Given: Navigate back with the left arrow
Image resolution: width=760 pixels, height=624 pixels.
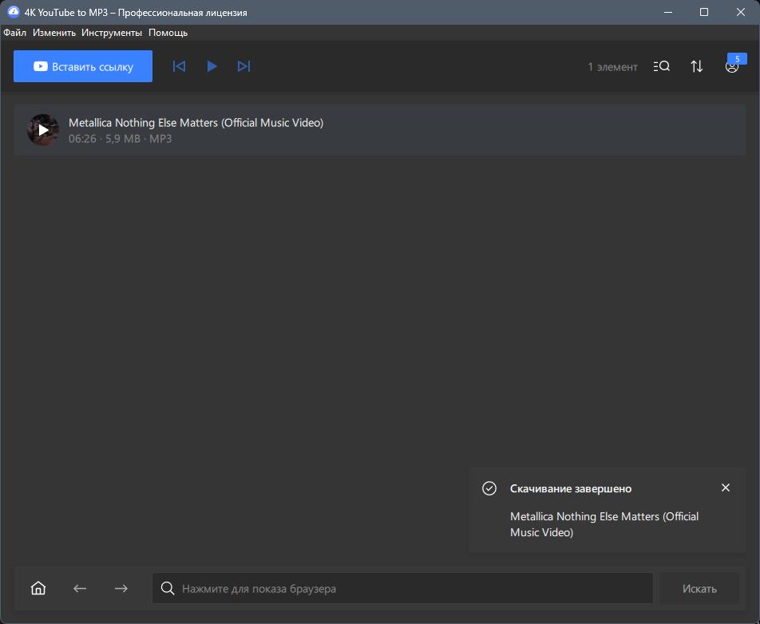Looking at the screenshot, I should (80, 588).
